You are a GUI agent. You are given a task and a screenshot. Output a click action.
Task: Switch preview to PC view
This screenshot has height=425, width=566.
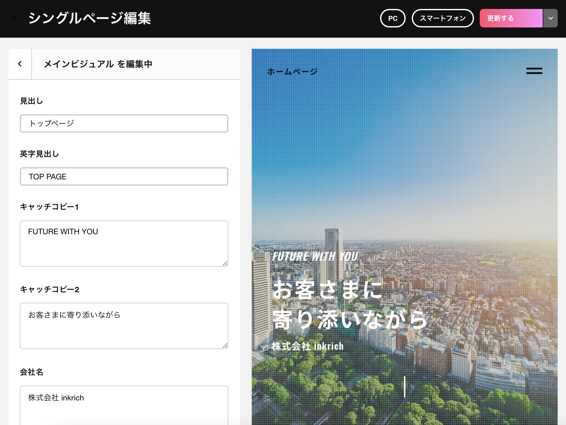393,18
